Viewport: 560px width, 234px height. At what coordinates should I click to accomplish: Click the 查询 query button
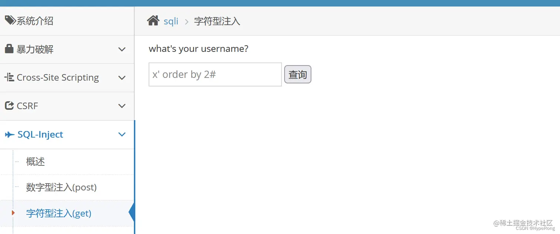click(297, 74)
